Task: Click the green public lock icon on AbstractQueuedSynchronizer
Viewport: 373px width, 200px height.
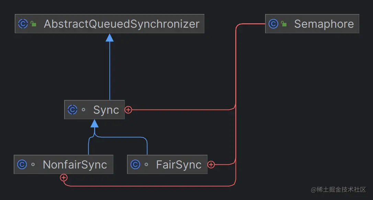Action: pos(34,24)
